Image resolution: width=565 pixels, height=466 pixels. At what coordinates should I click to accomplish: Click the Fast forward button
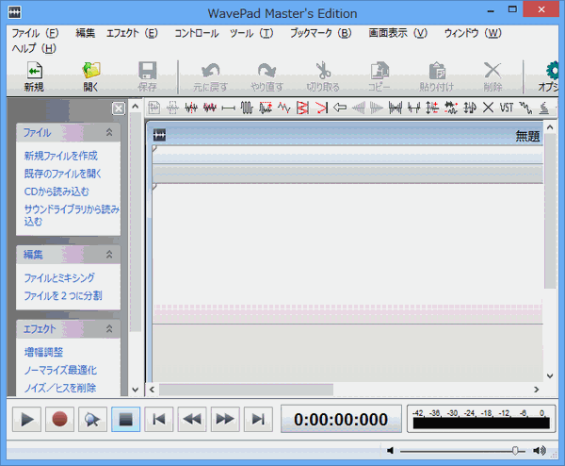[225, 420]
